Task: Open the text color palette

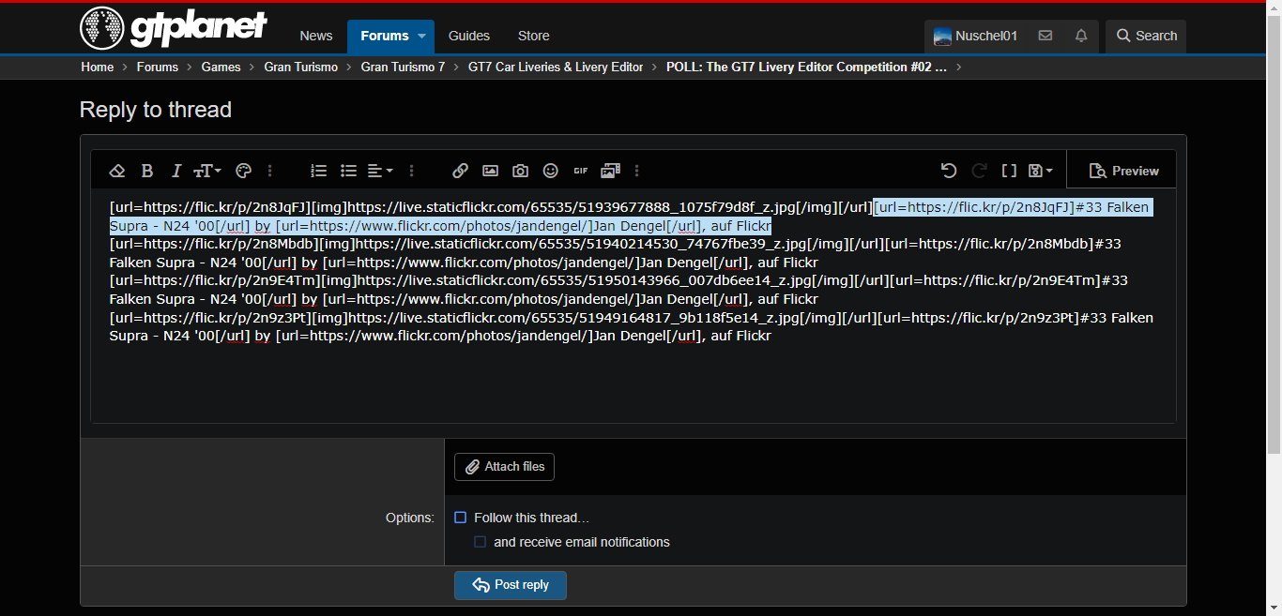Action: click(x=244, y=171)
